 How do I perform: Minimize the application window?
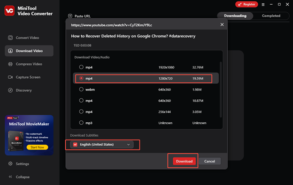click(271, 4)
